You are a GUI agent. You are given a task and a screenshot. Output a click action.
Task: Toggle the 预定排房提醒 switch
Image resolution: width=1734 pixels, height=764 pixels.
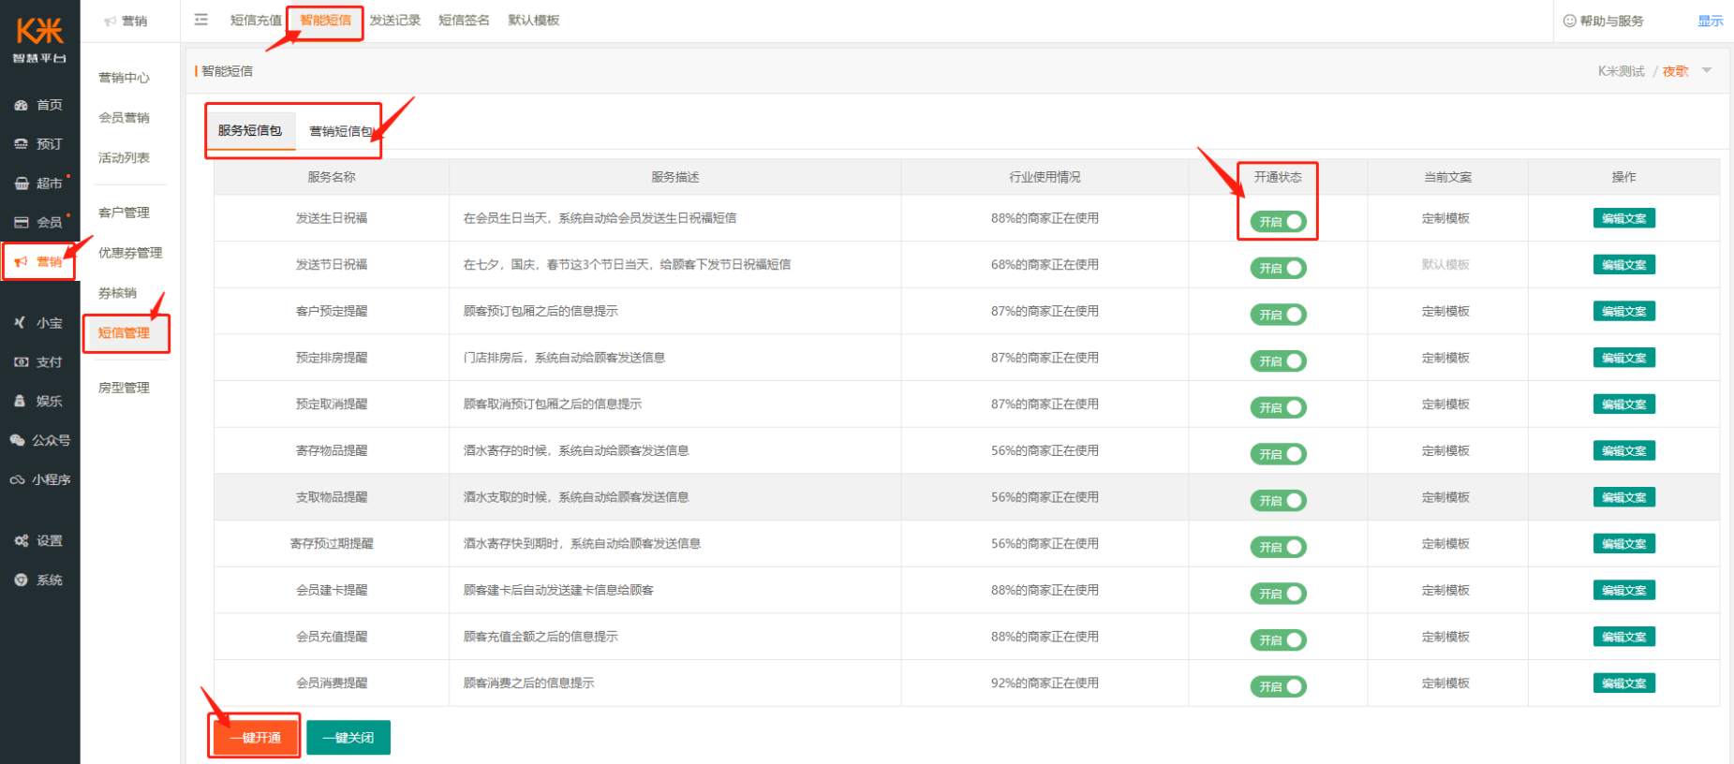[x=1278, y=361]
